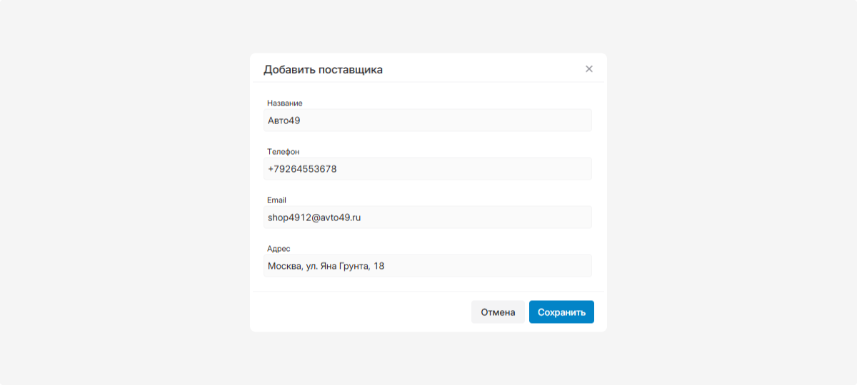Image resolution: width=857 pixels, height=385 pixels.
Task: Click the Адрес field label
Action: tap(279, 249)
